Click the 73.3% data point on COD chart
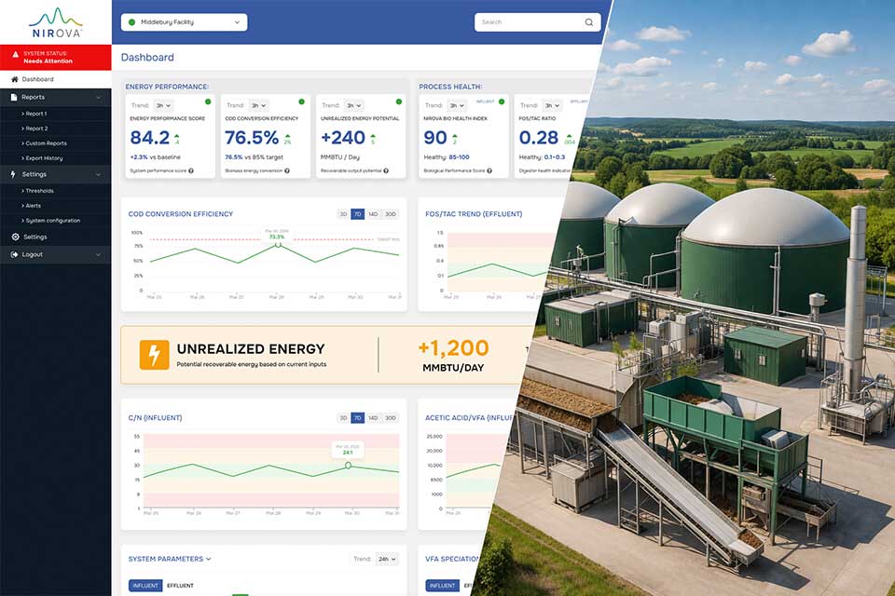895x596 pixels. click(x=278, y=245)
